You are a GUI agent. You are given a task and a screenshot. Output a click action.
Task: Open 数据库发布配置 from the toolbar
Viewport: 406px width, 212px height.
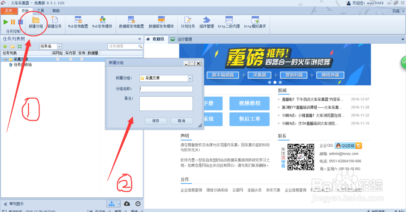tap(131, 23)
